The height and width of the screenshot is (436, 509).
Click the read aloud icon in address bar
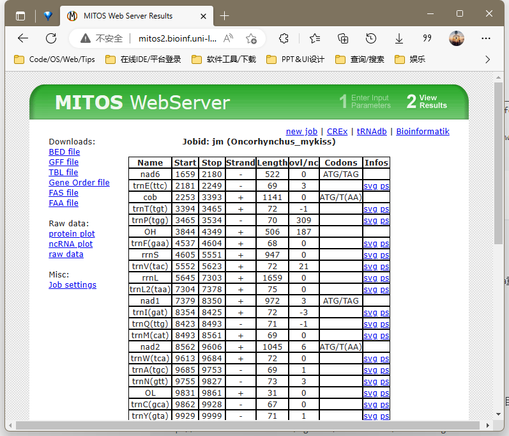pyautogui.click(x=229, y=38)
